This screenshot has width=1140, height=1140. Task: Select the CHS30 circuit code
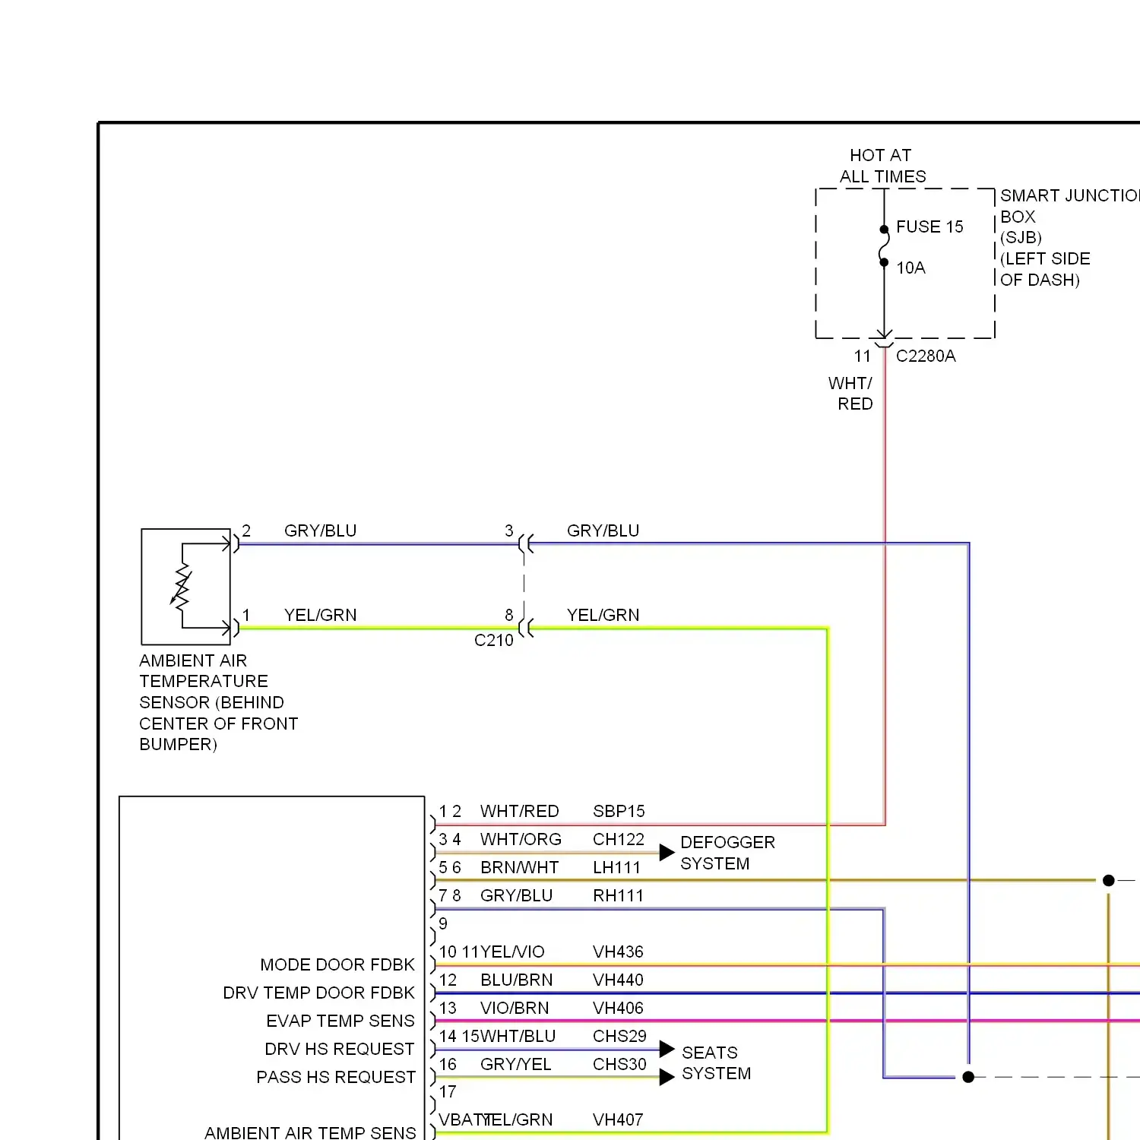(619, 1065)
